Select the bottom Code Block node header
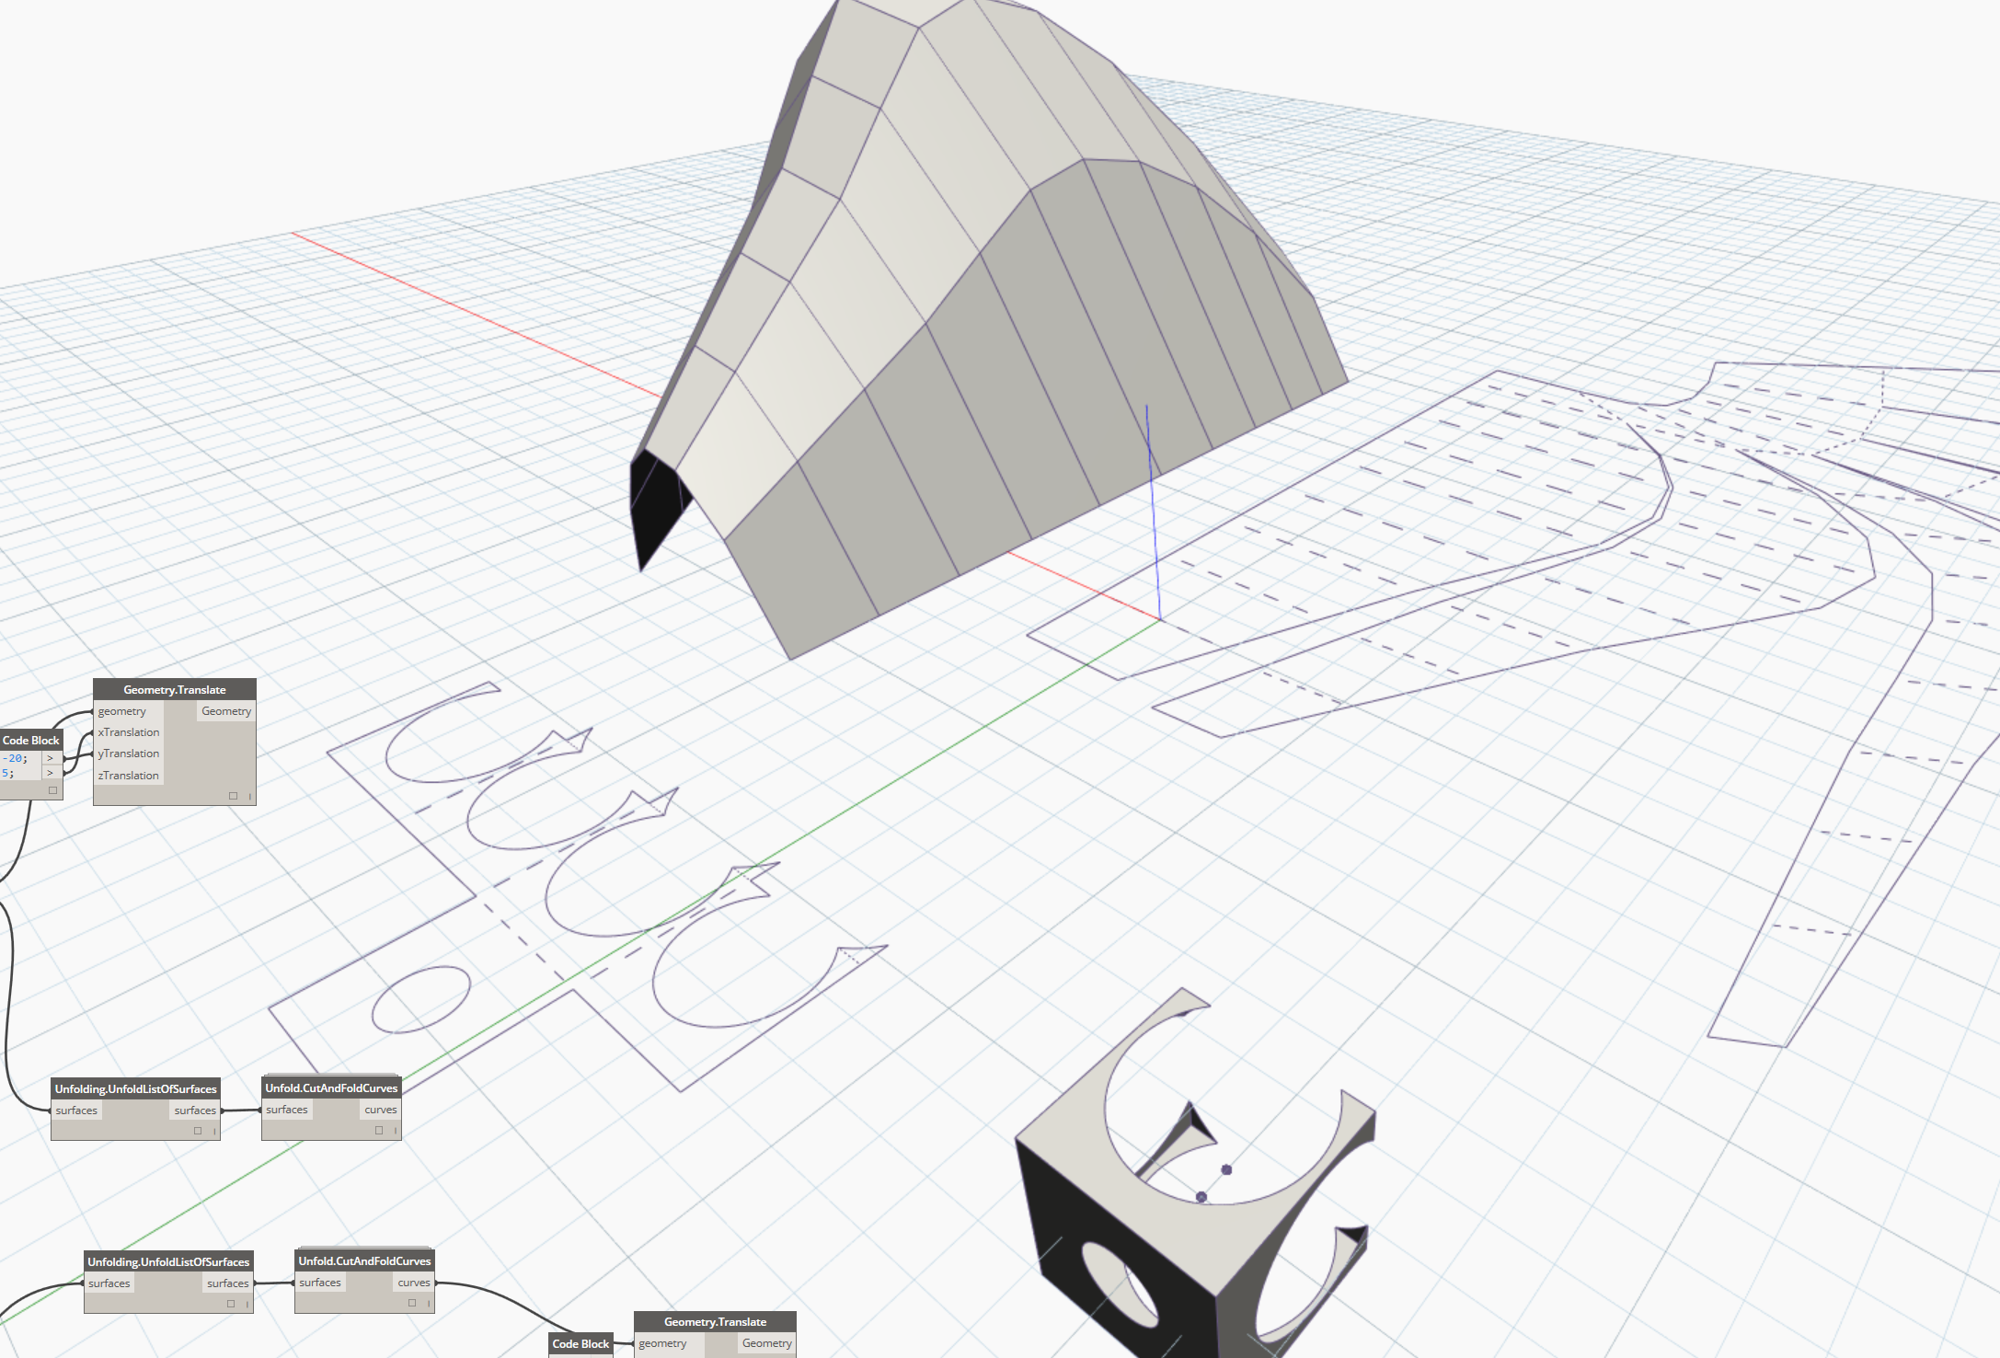 (x=581, y=1344)
